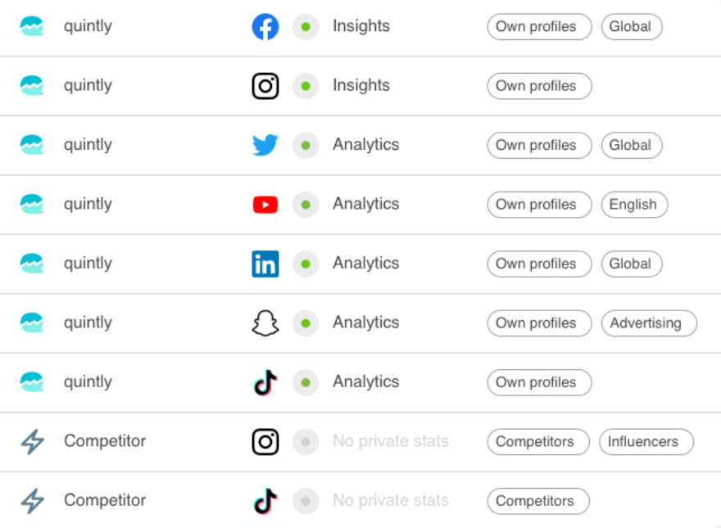Click the Competitors tag in the TikTok row

pyautogui.click(x=537, y=501)
